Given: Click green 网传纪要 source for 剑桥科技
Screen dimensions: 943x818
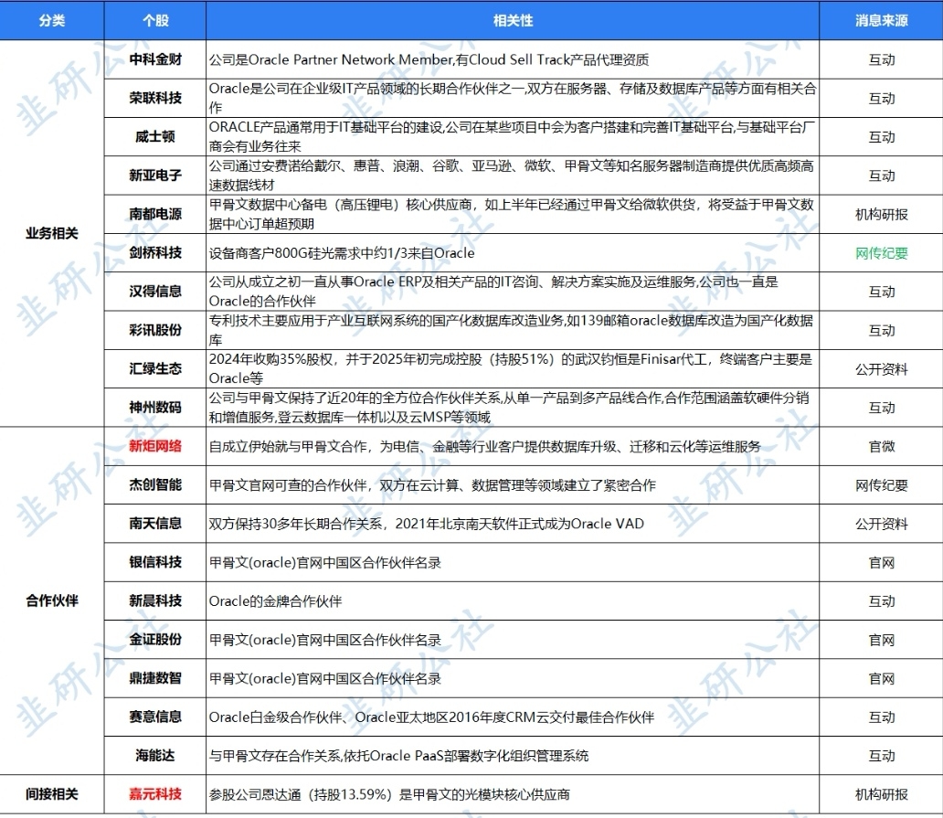Looking at the screenshot, I should click(x=881, y=253).
